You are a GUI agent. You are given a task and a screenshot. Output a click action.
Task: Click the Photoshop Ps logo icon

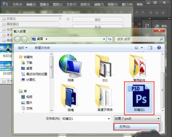click(5, 4)
